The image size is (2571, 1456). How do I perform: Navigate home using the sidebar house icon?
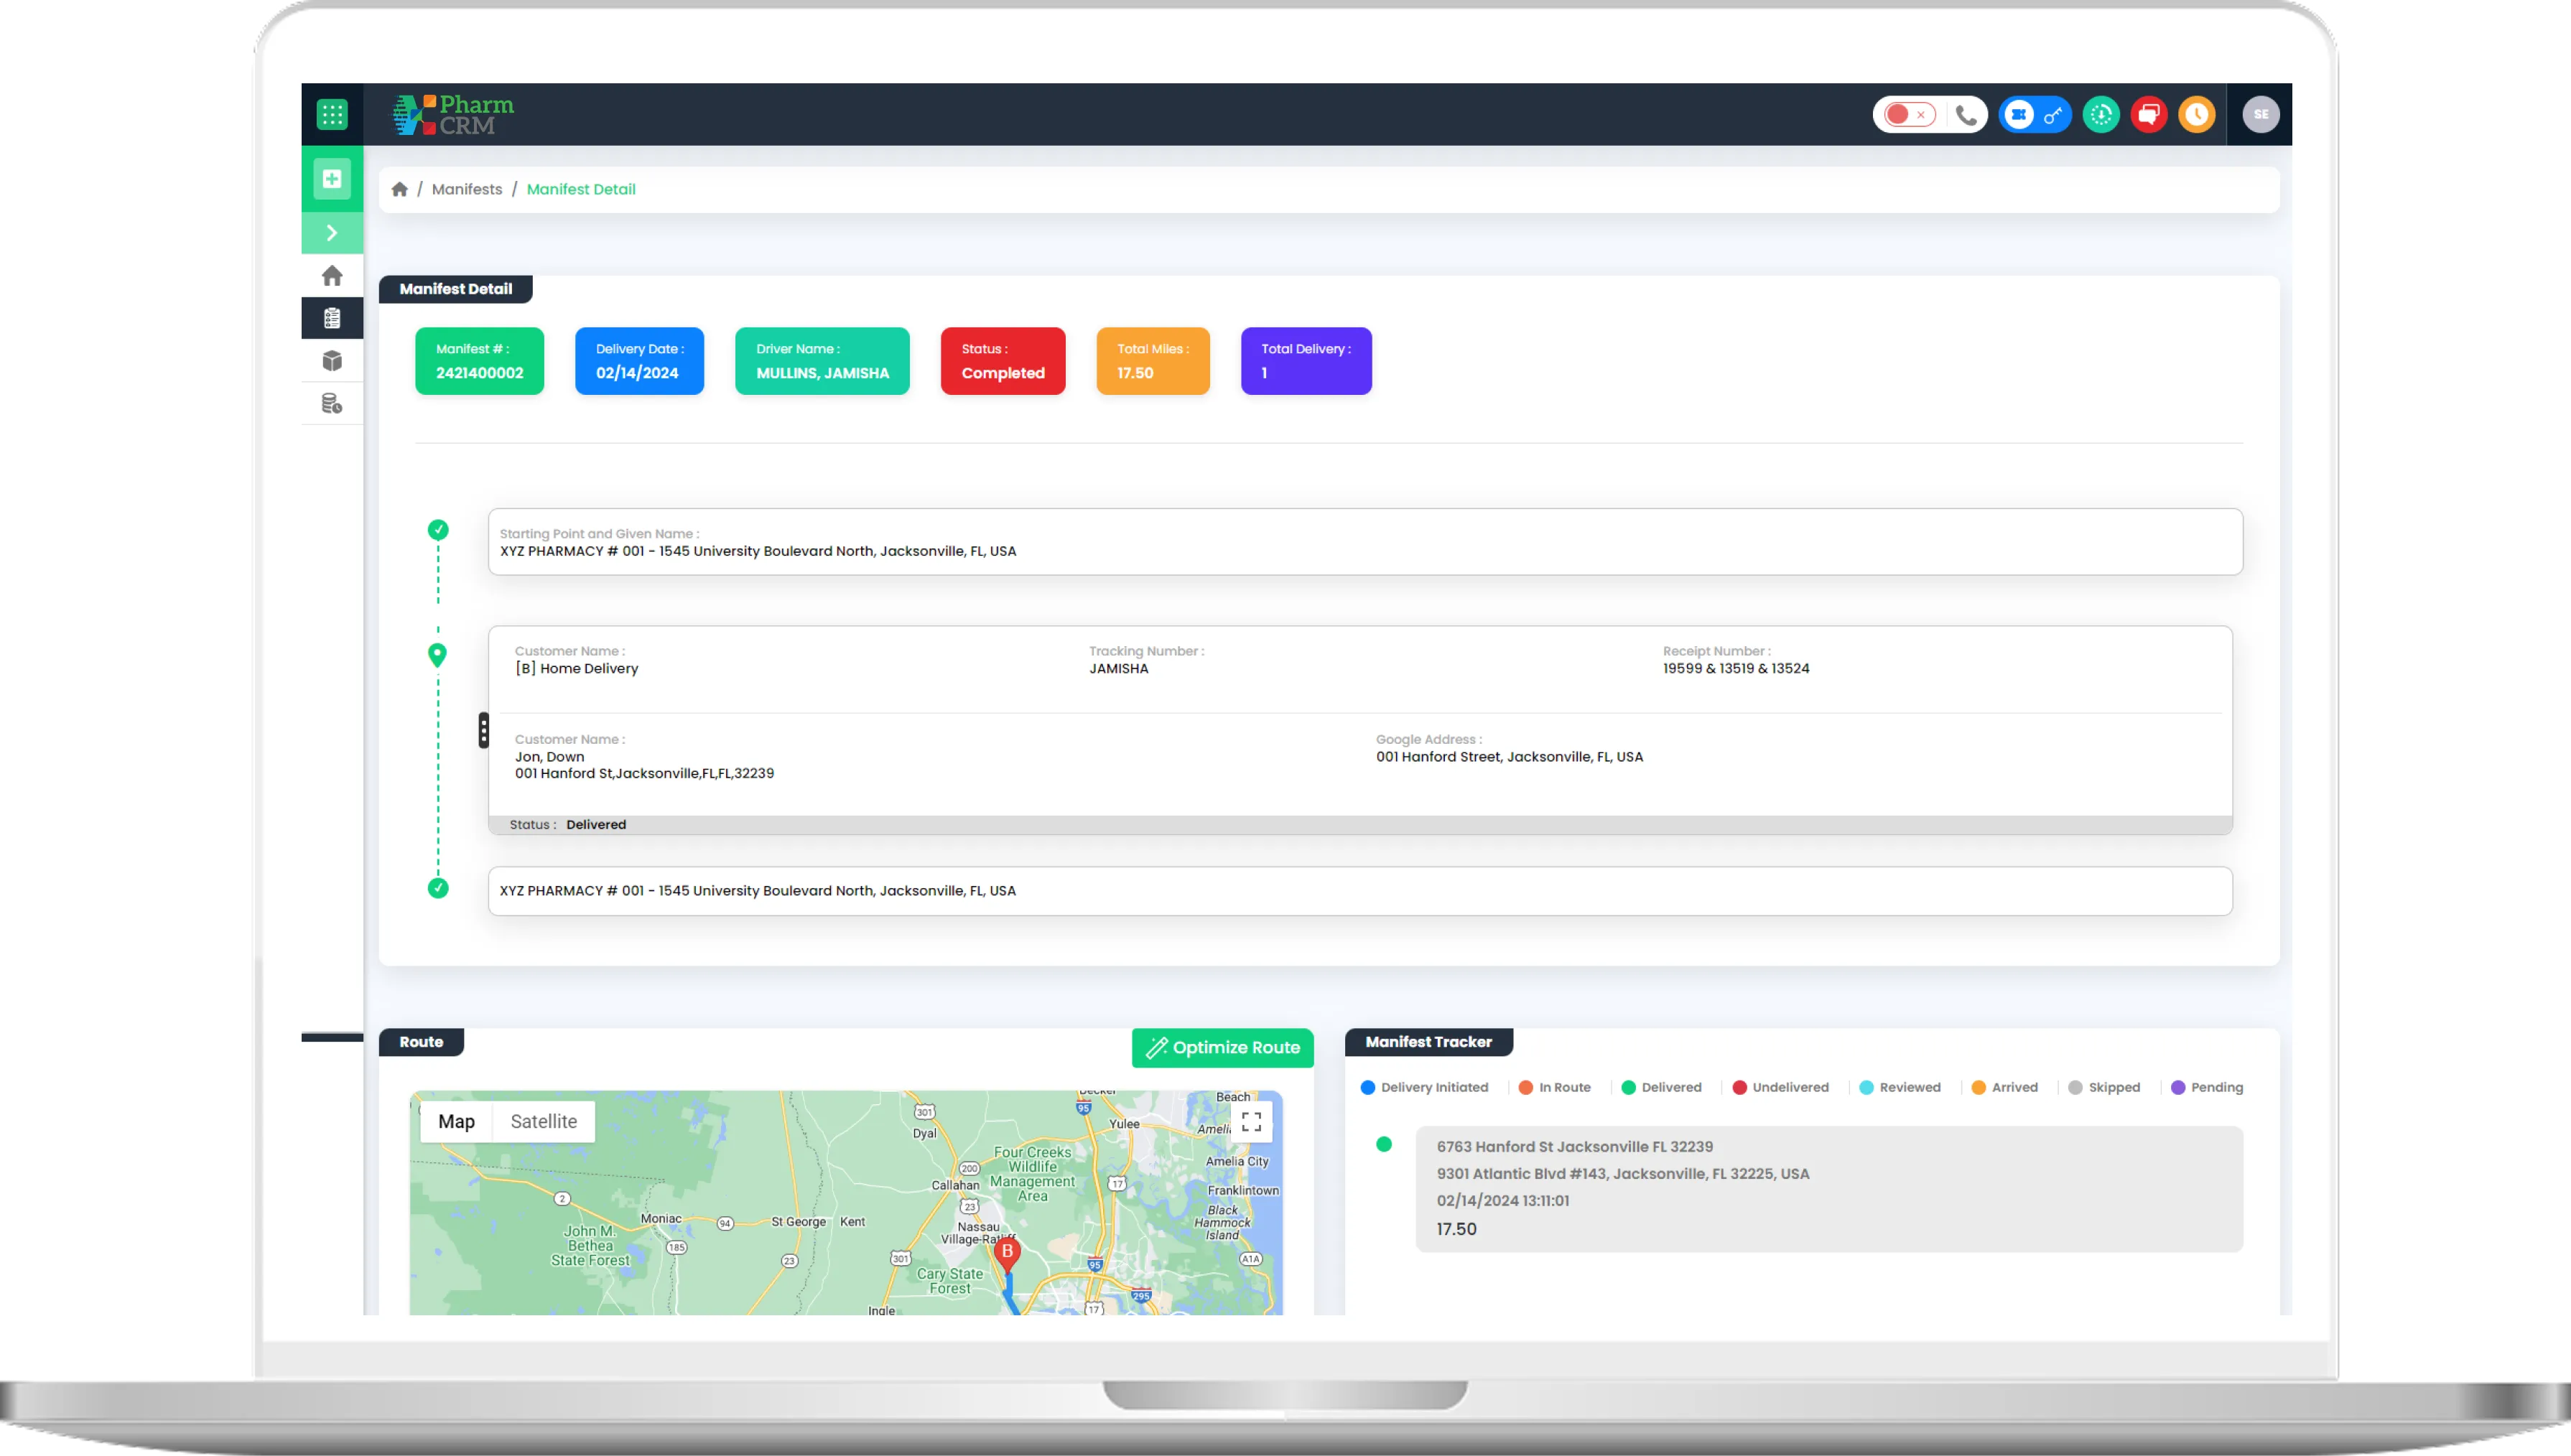tap(331, 275)
